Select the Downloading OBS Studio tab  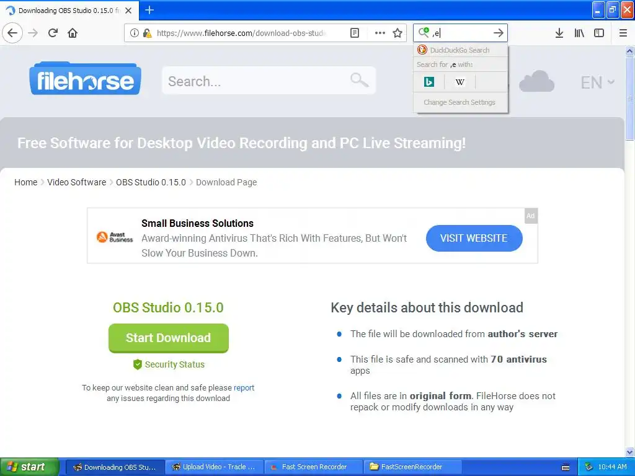pos(69,11)
